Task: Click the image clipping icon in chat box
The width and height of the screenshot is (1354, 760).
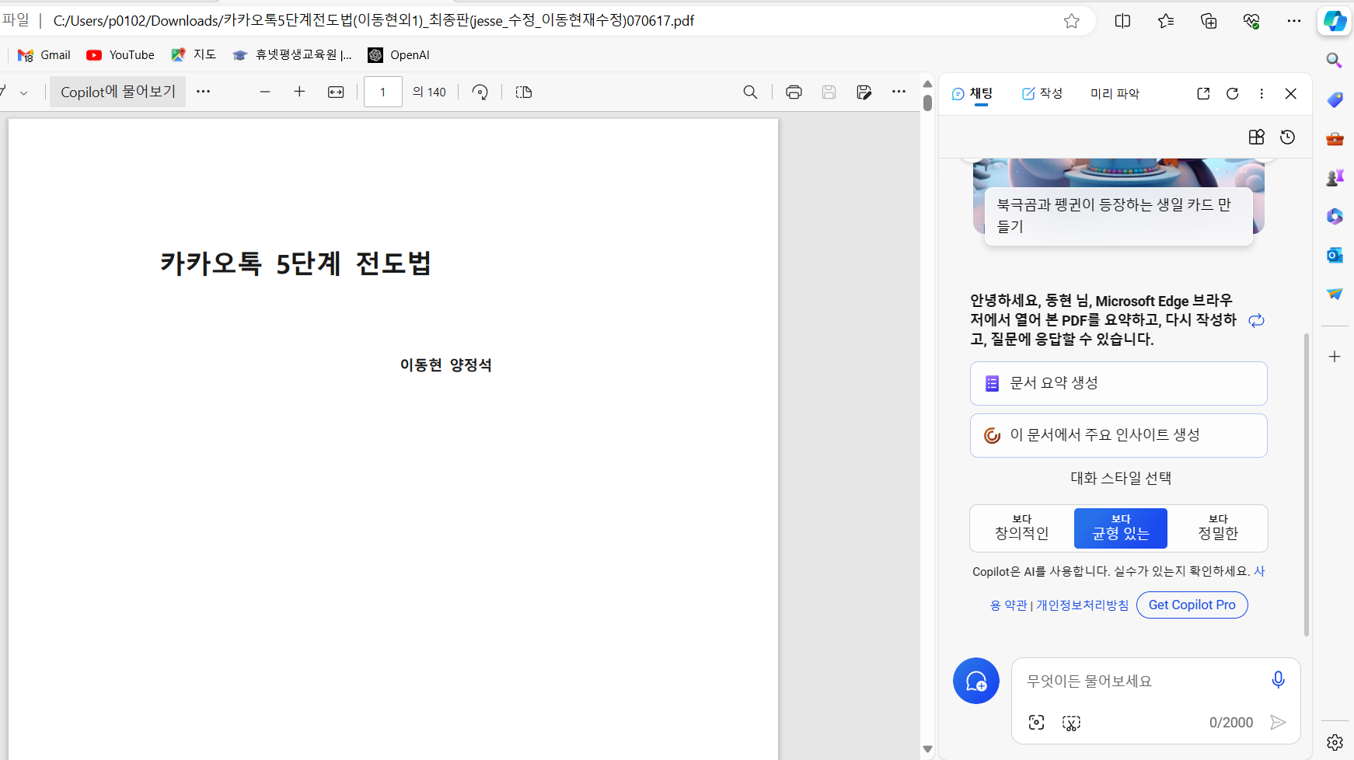Action: (x=1072, y=723)
